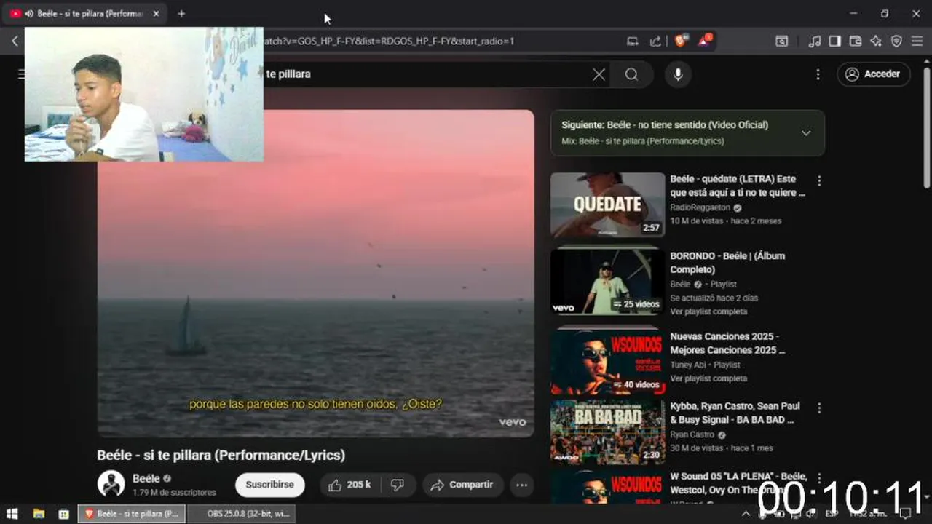Open the QUEDATE video thumbnail
Screen dimensions: 932x524
(607, 205)
